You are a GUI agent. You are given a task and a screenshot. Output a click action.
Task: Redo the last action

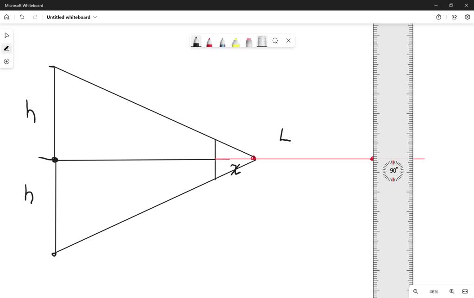[35, 17]
